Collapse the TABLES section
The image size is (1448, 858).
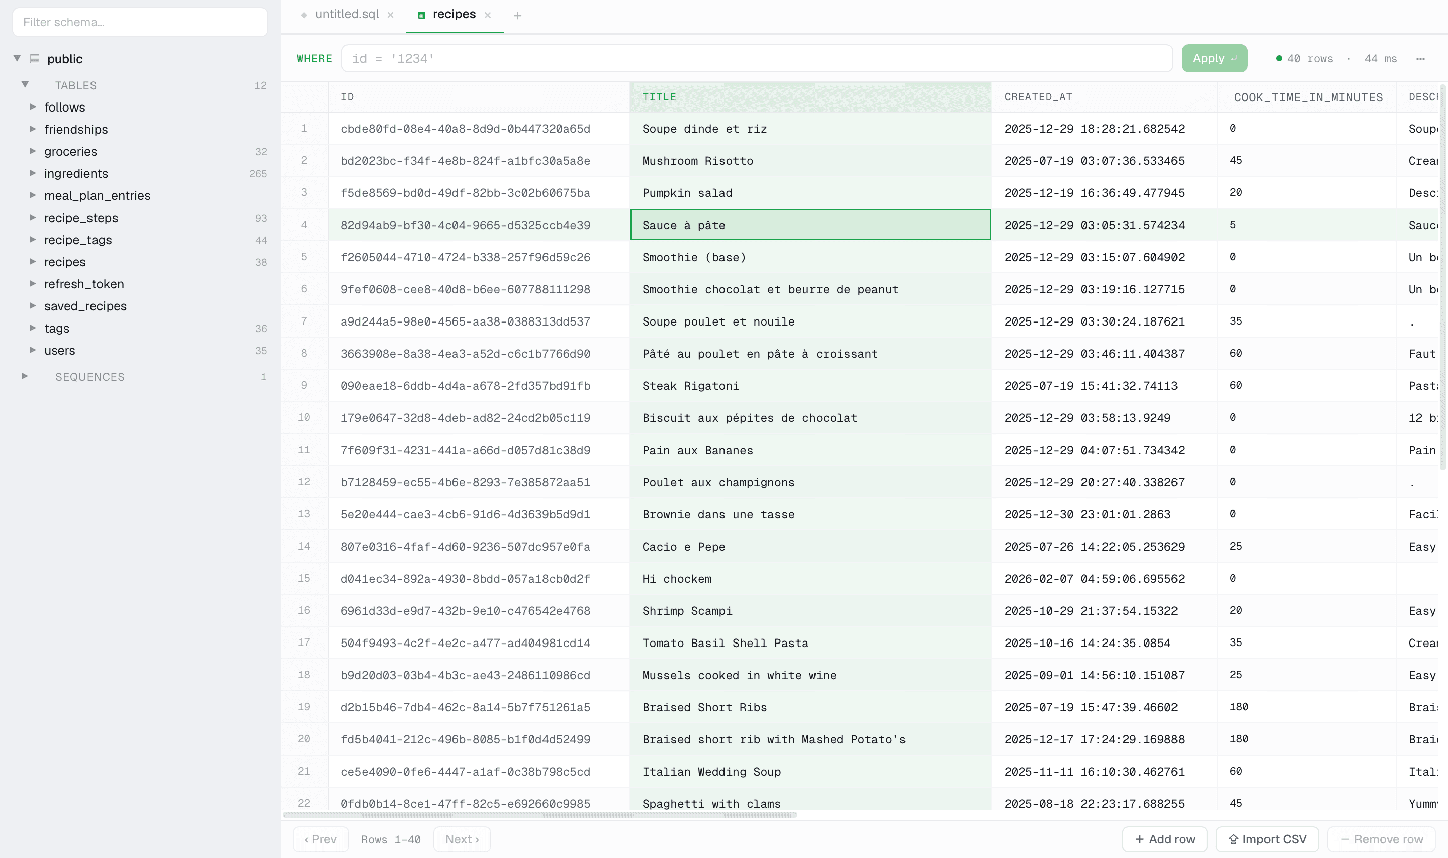[x=25, y=84]
